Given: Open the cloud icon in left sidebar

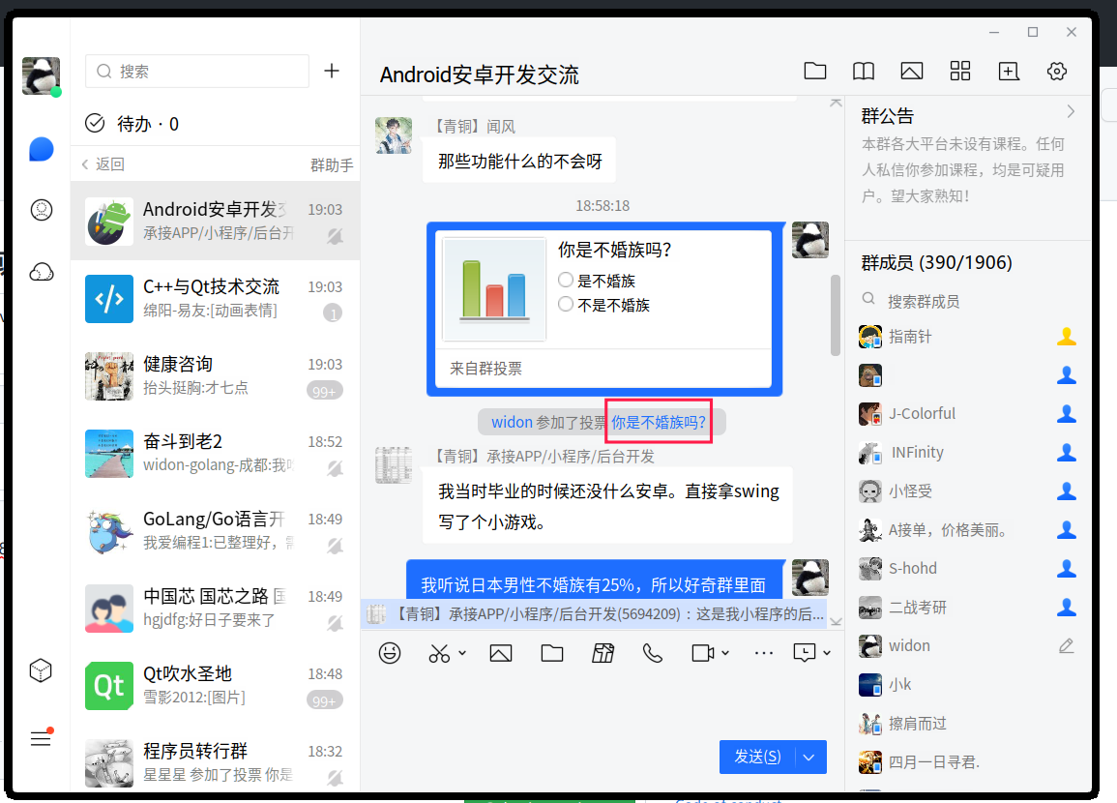Looking at the screenshot, I should click(42, 272).
